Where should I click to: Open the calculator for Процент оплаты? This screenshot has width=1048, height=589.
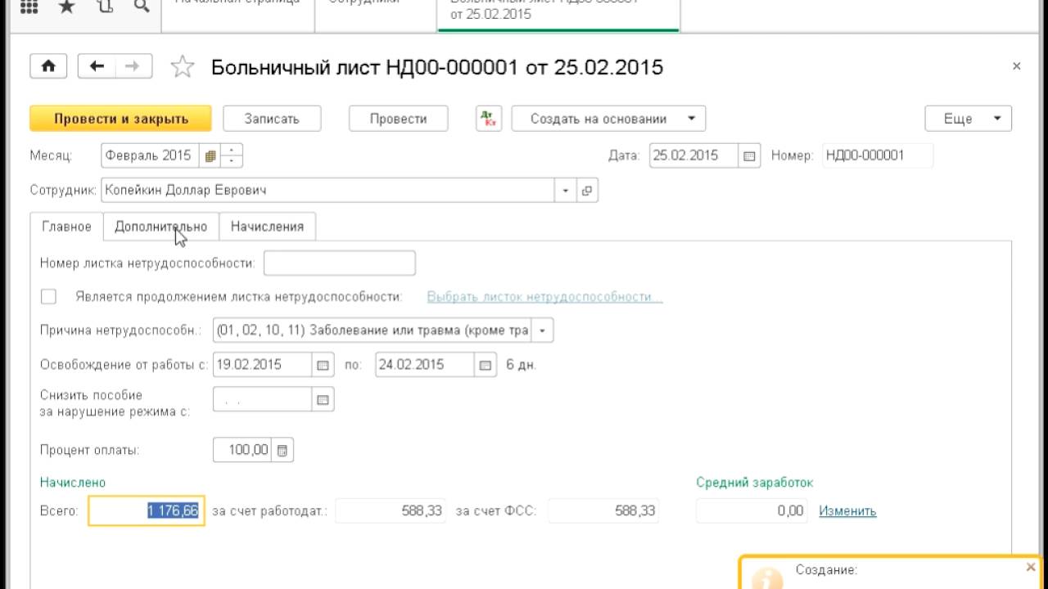pos(282,450)
